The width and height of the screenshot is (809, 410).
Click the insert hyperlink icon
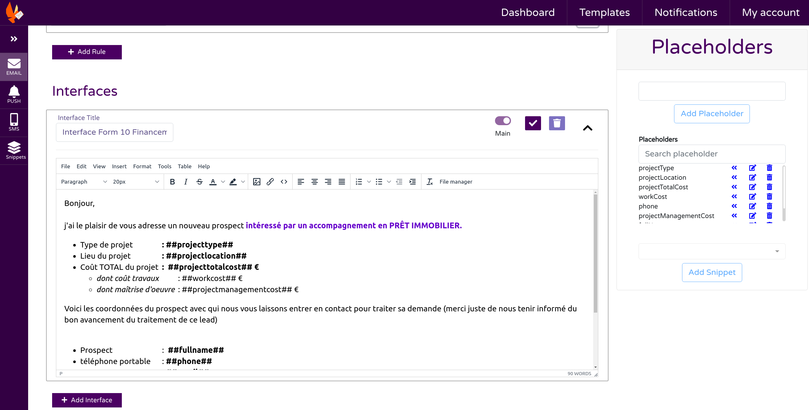click(270, 181)
